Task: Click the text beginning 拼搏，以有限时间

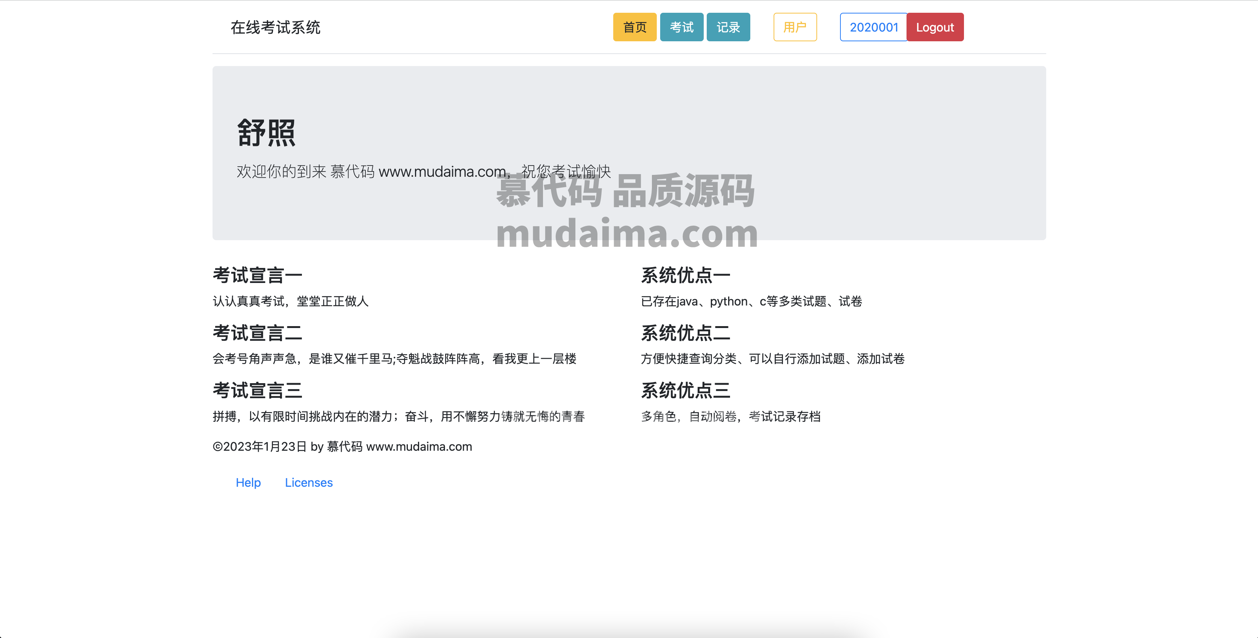Action: pyautogui.click(x=398, y=416)
